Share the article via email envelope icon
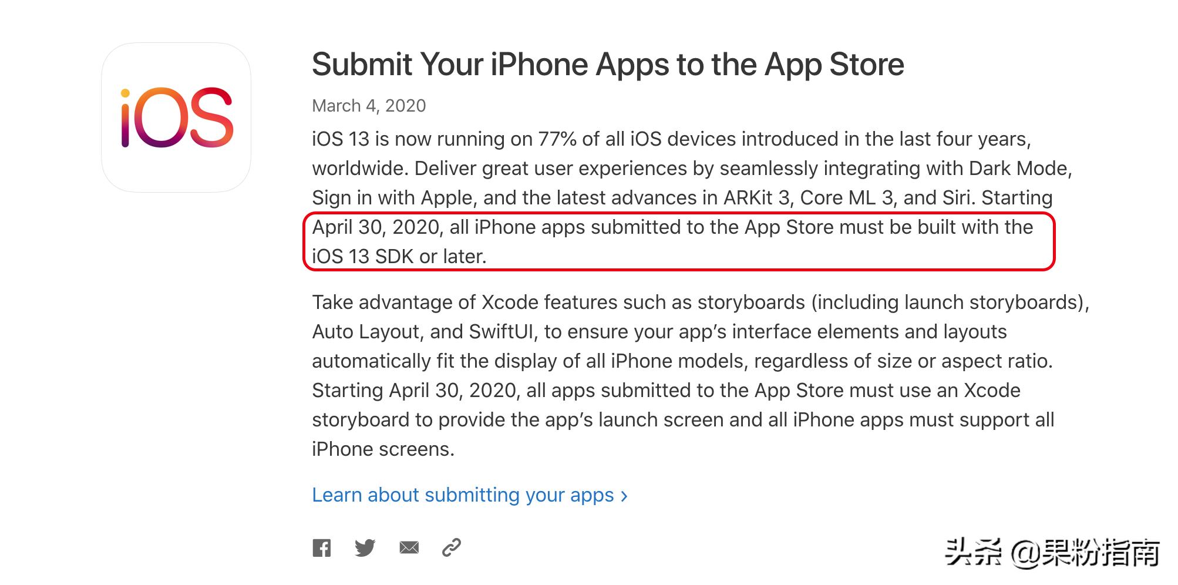 pos(409,548)
